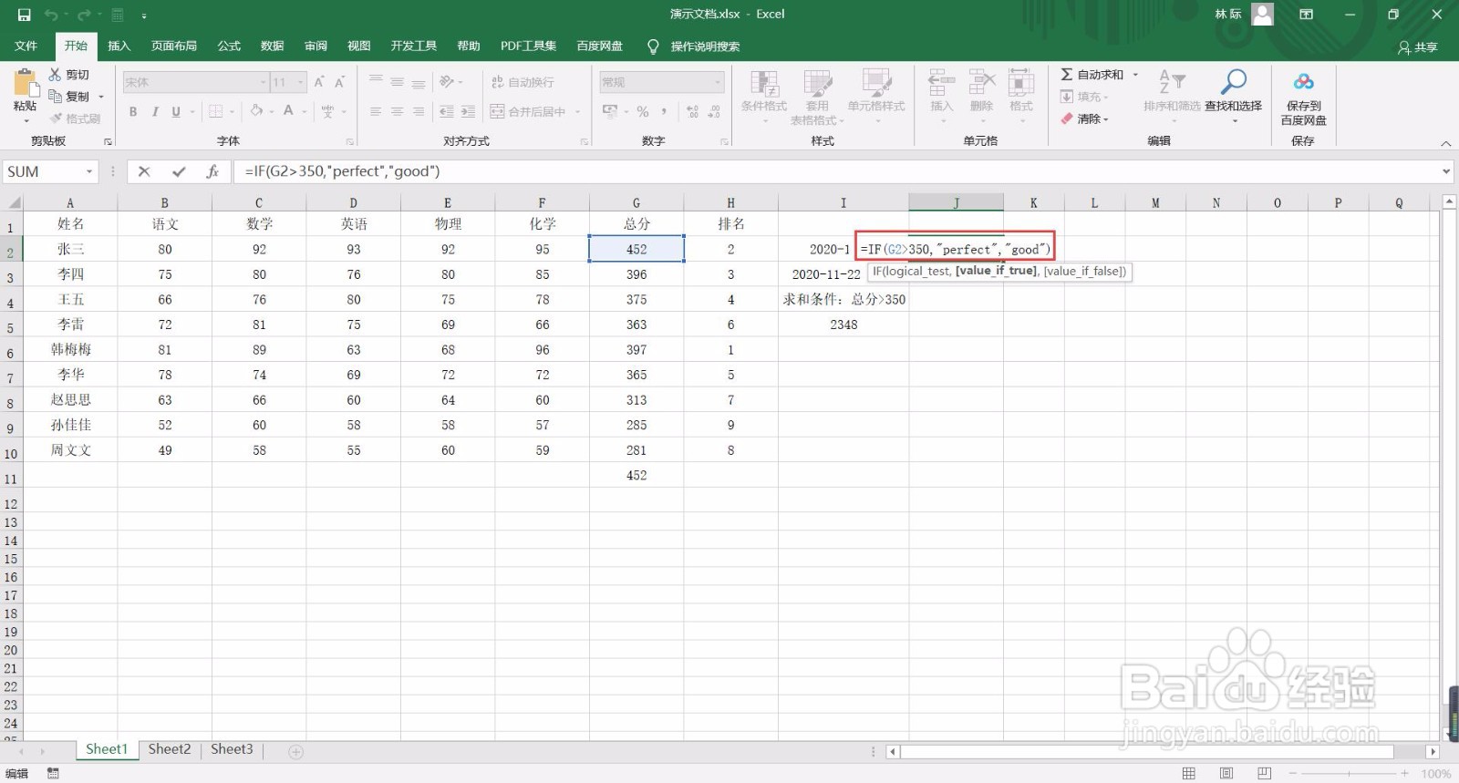The height and width of the screenshot is (783, 1459).
Task: Open the File (文件) tab
Action: [x=26, y=46]
